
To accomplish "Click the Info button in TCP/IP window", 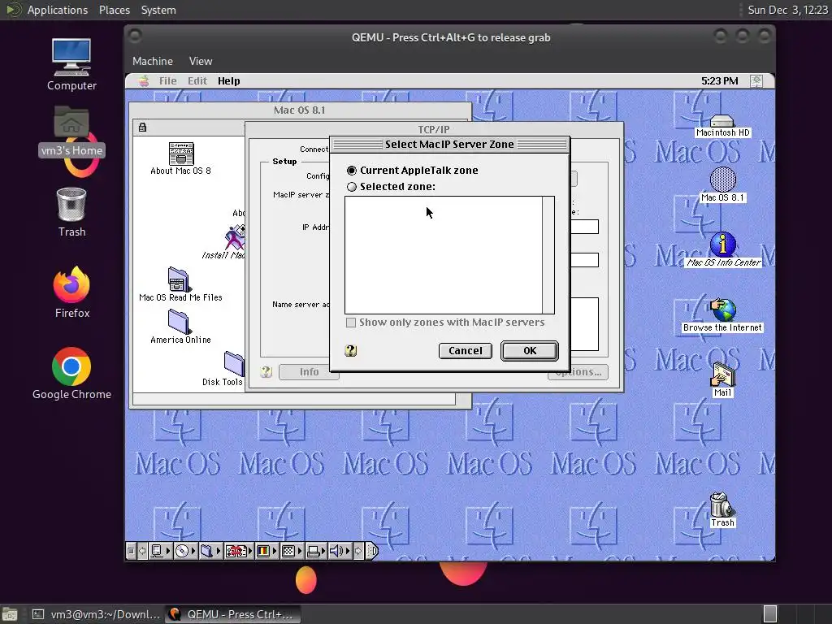I will coord(309,372).
